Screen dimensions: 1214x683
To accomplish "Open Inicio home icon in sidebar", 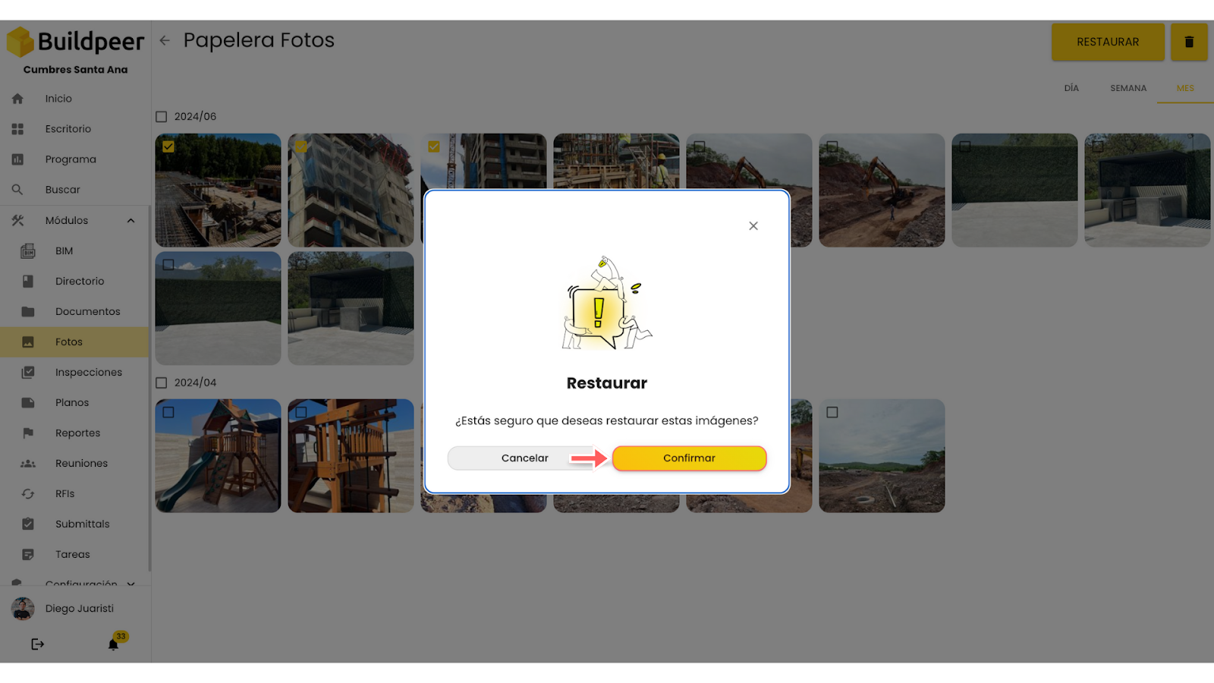I will [x=17, y=99].
